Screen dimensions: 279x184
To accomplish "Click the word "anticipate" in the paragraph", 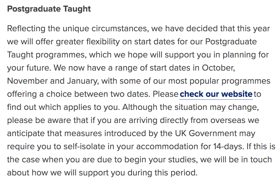I will [26, 133].
